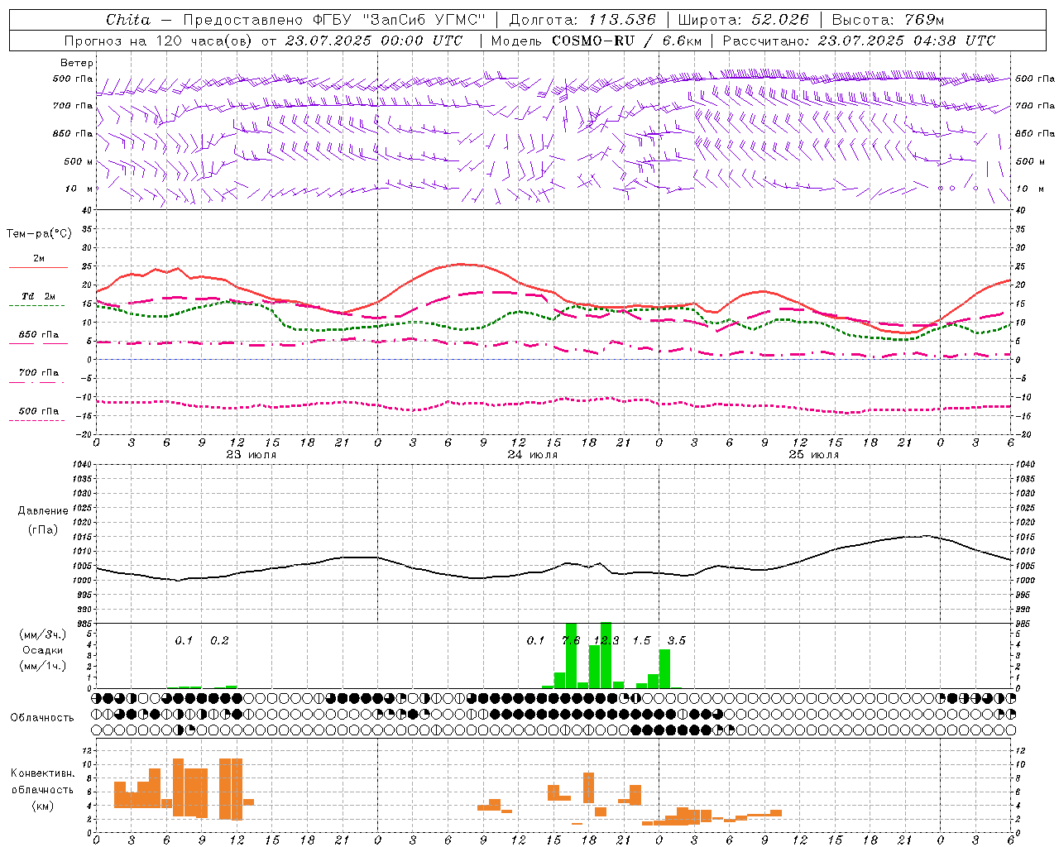This screenshot has height=847, width=1059.
Task: Click the Облачность panel label
Action: point(42,718)
